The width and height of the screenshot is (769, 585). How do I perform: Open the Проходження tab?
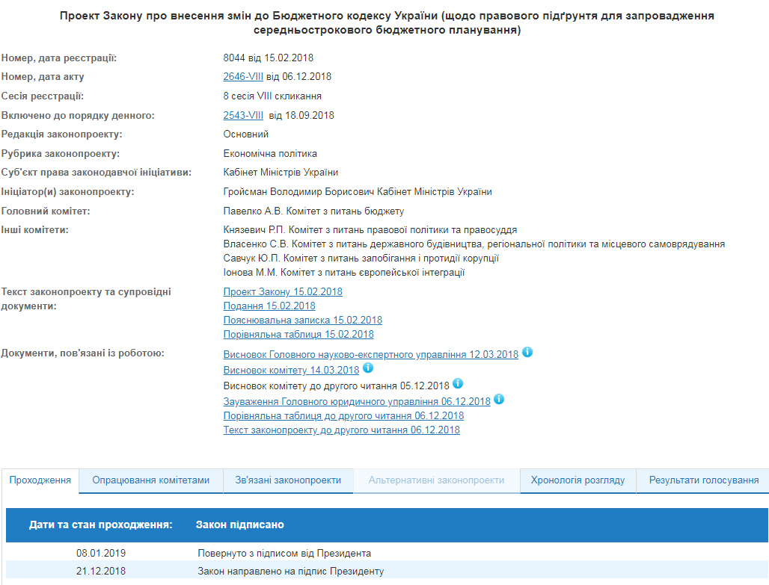pyautogui.click(x=40, y=480)
